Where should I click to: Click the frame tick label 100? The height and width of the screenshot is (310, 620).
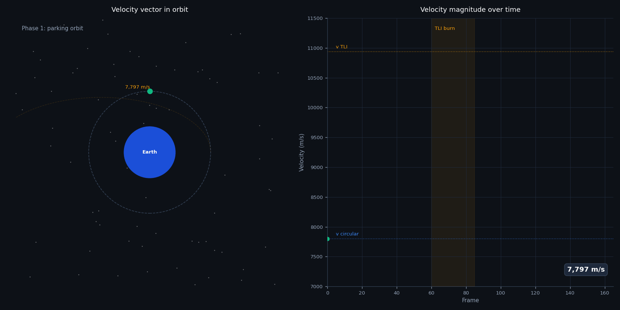[x=501, y=293]
